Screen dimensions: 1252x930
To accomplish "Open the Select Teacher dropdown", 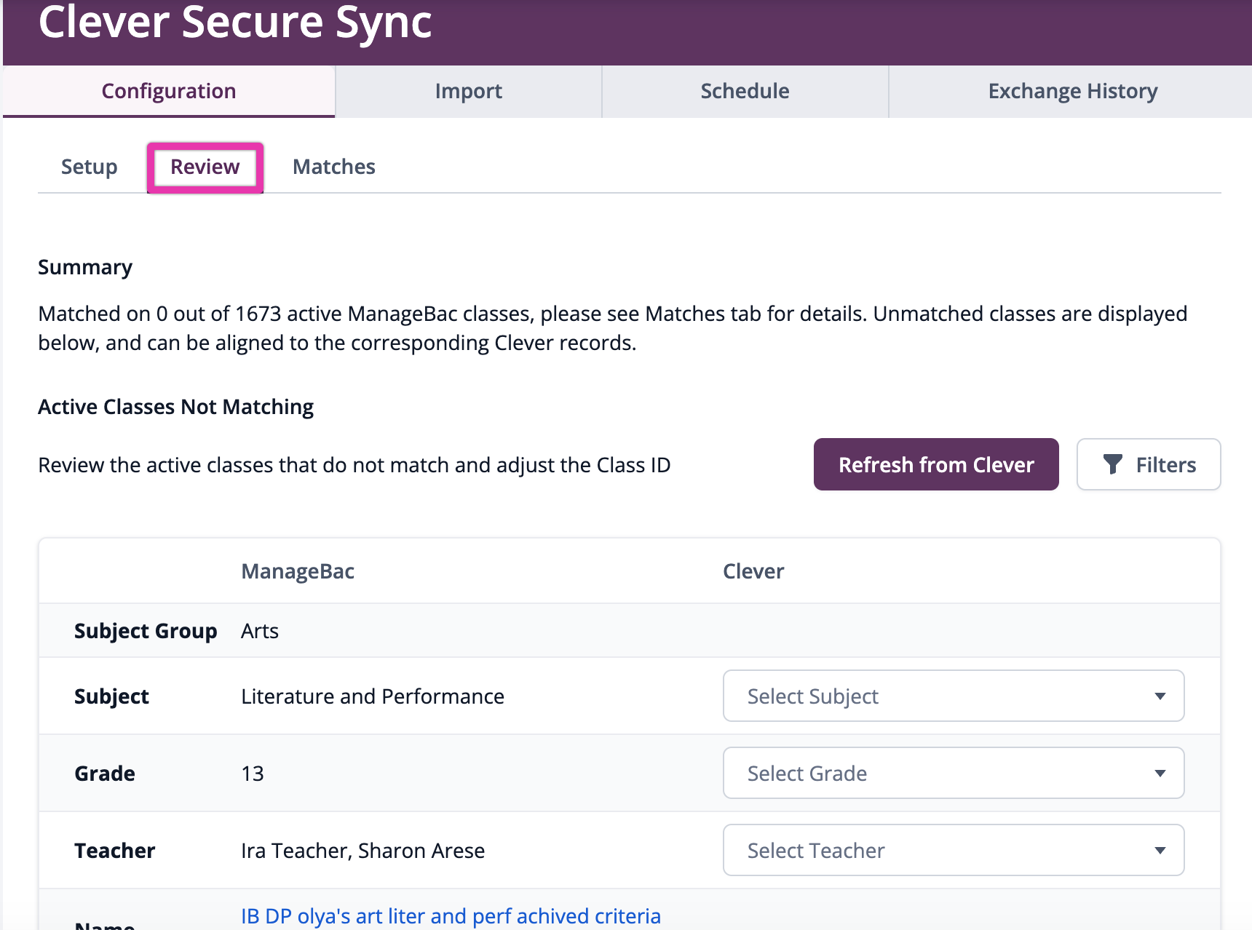I will point(954,850).
